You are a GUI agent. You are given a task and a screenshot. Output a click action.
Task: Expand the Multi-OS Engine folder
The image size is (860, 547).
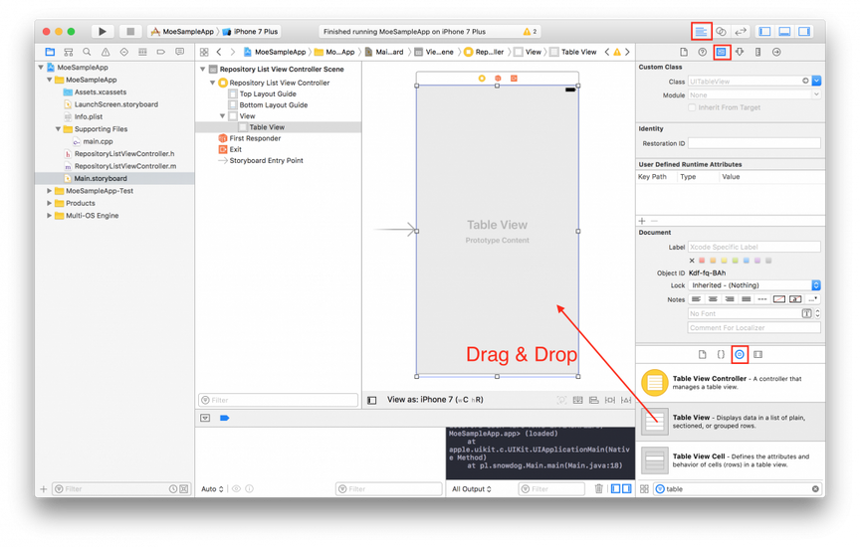click(50, 216)
